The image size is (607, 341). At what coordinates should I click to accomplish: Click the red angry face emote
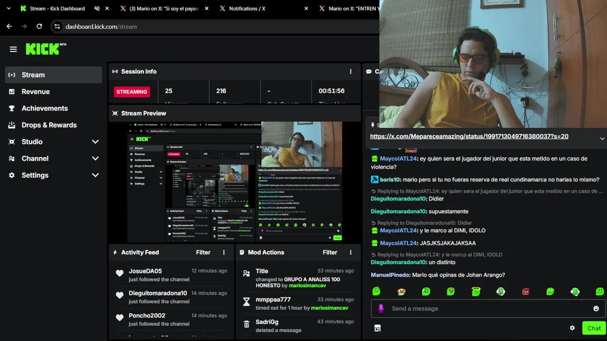[x=525, y=291]
